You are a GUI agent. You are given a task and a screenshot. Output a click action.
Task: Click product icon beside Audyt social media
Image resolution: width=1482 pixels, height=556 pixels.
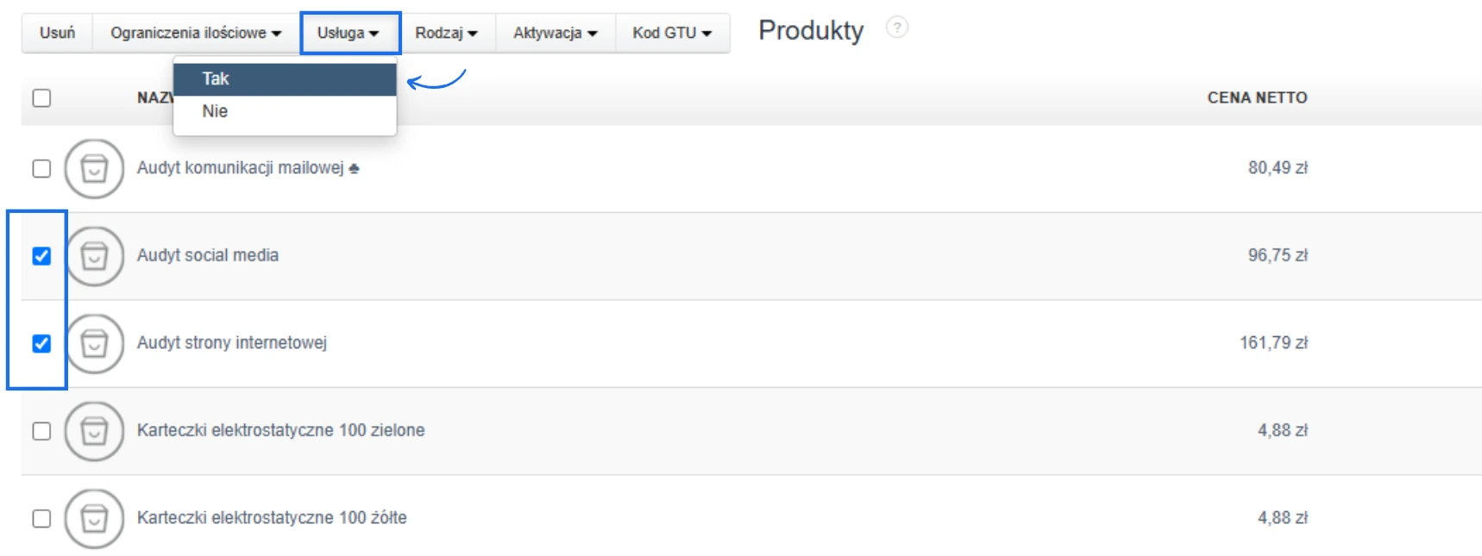click(94, 256)
